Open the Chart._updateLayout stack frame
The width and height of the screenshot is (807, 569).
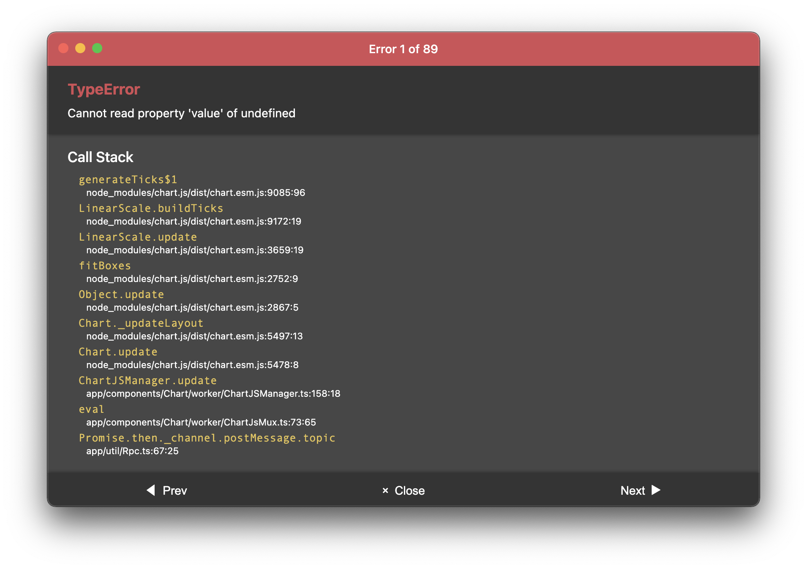click(x=141, y=323)
